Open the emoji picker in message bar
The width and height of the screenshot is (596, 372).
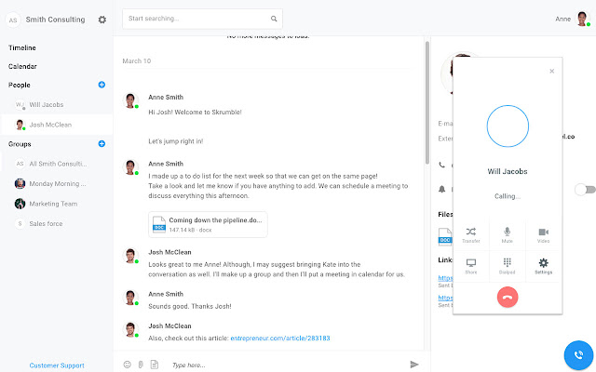click(x=127, y=365)
